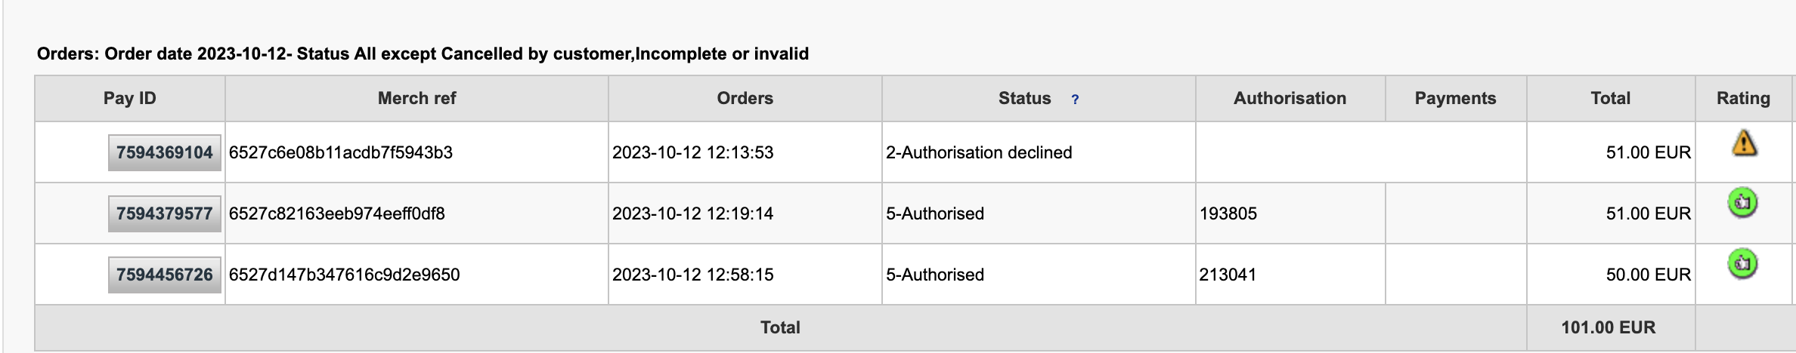Image resolution: width=1796 pixels, height=353 pixels.
Task: Open the Status help question mark
Action: [x=1075, y=100]
